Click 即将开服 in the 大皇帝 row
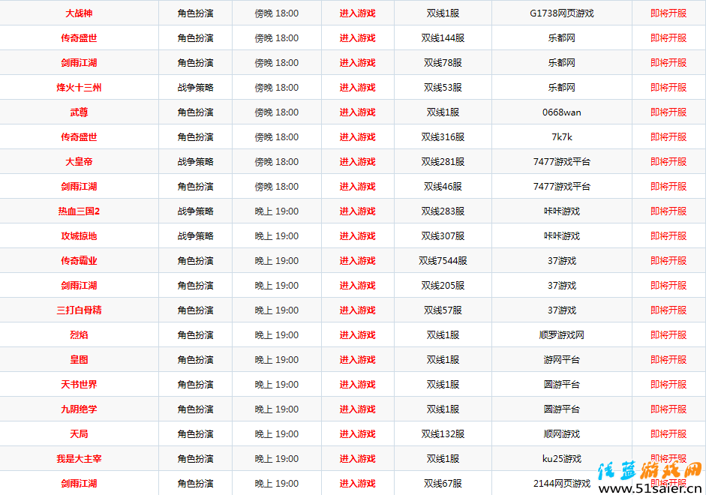 668,162
